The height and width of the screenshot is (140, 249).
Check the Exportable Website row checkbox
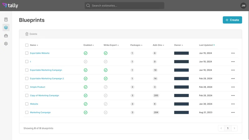pyautogui.click(x=27, y=53)
